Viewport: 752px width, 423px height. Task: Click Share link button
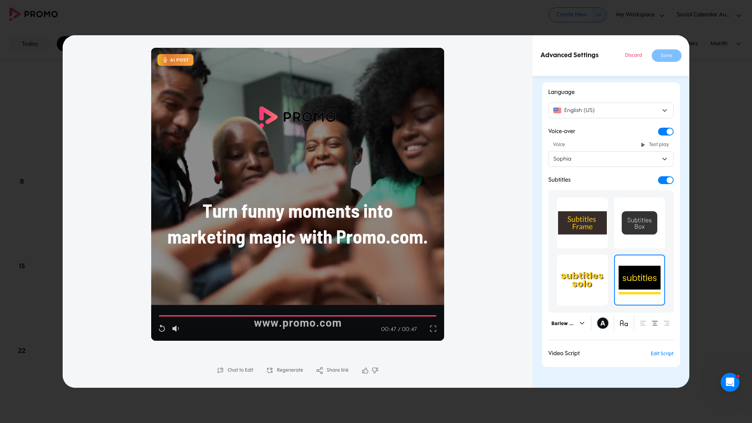[332, 370]
